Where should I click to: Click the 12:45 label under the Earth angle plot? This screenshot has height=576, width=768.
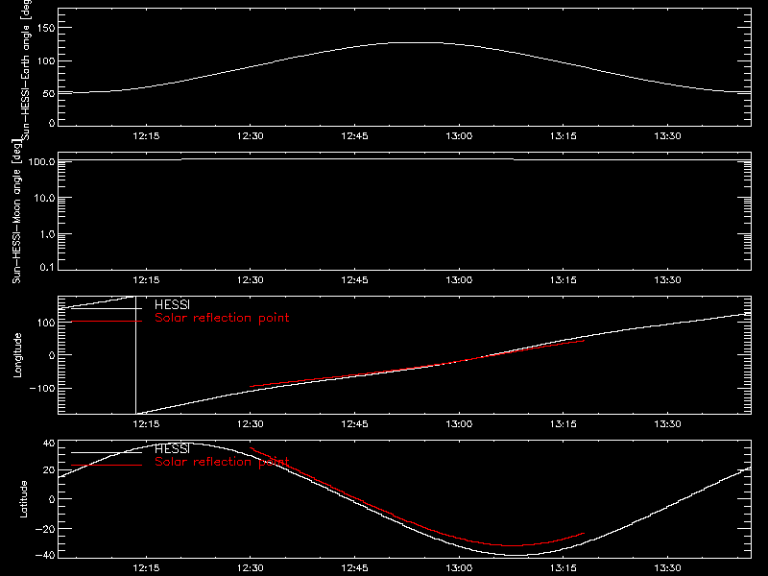(354, 135)
